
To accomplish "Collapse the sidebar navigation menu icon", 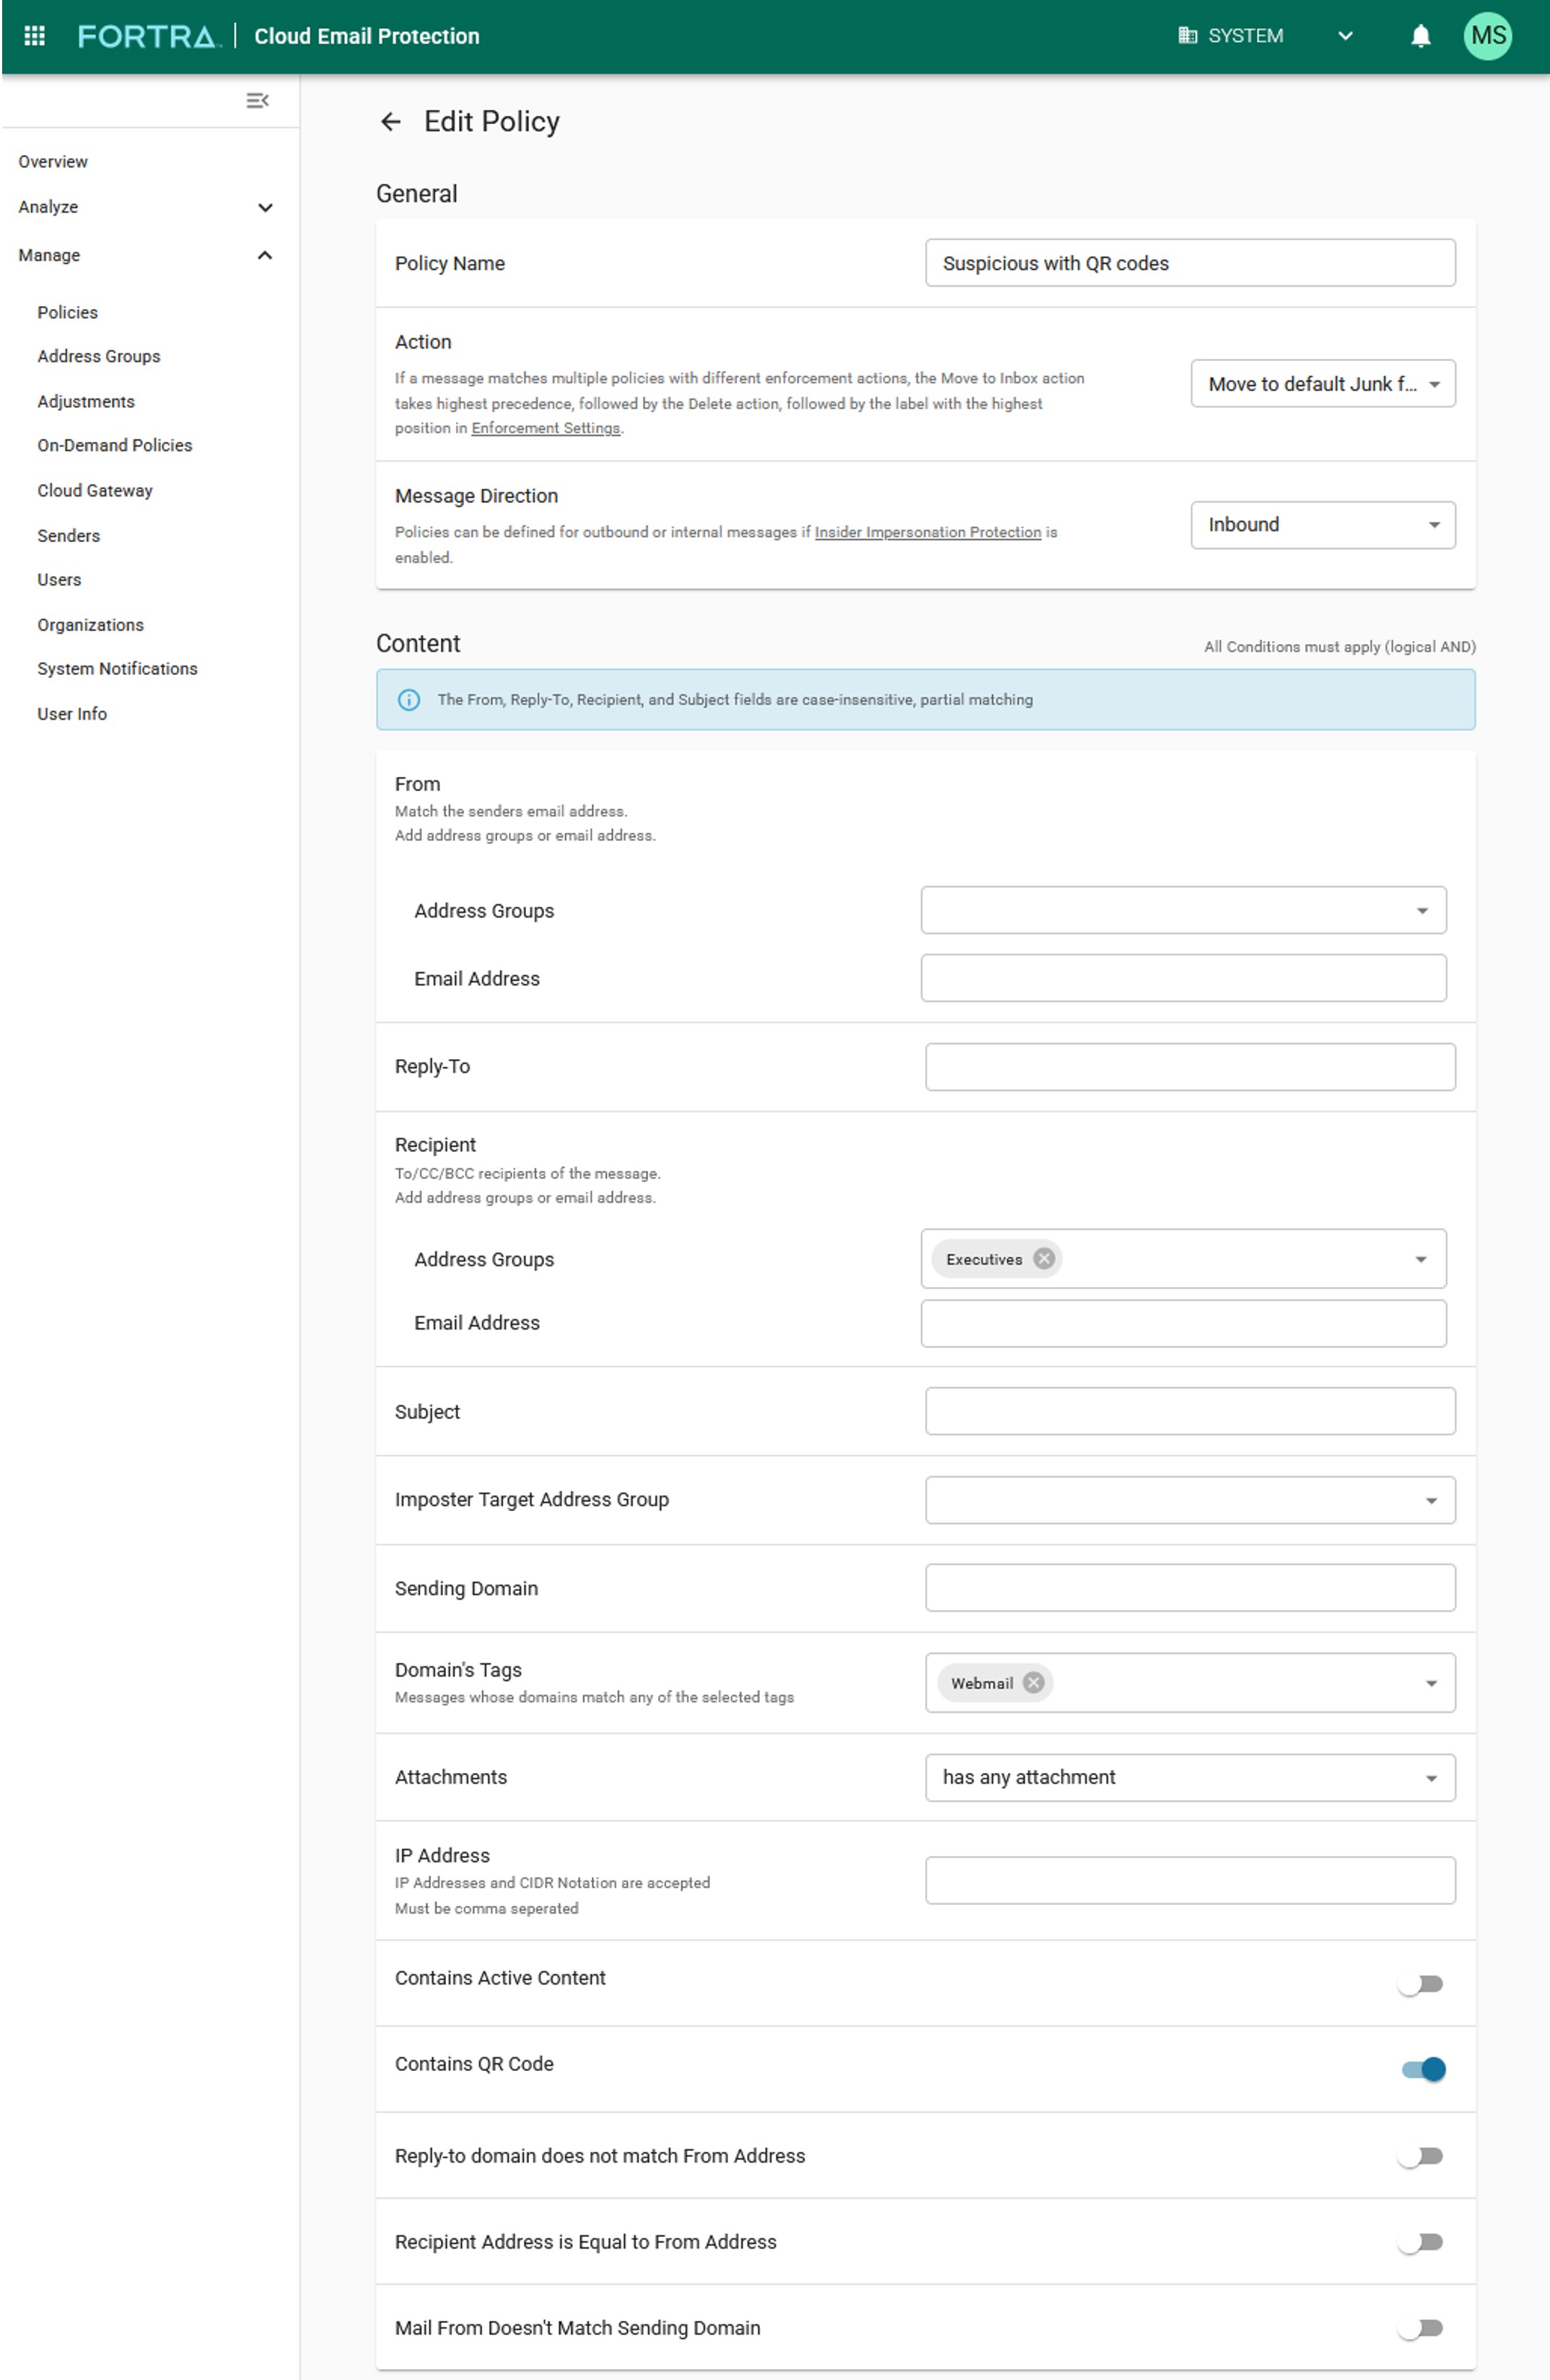I will tap(257, 100).
